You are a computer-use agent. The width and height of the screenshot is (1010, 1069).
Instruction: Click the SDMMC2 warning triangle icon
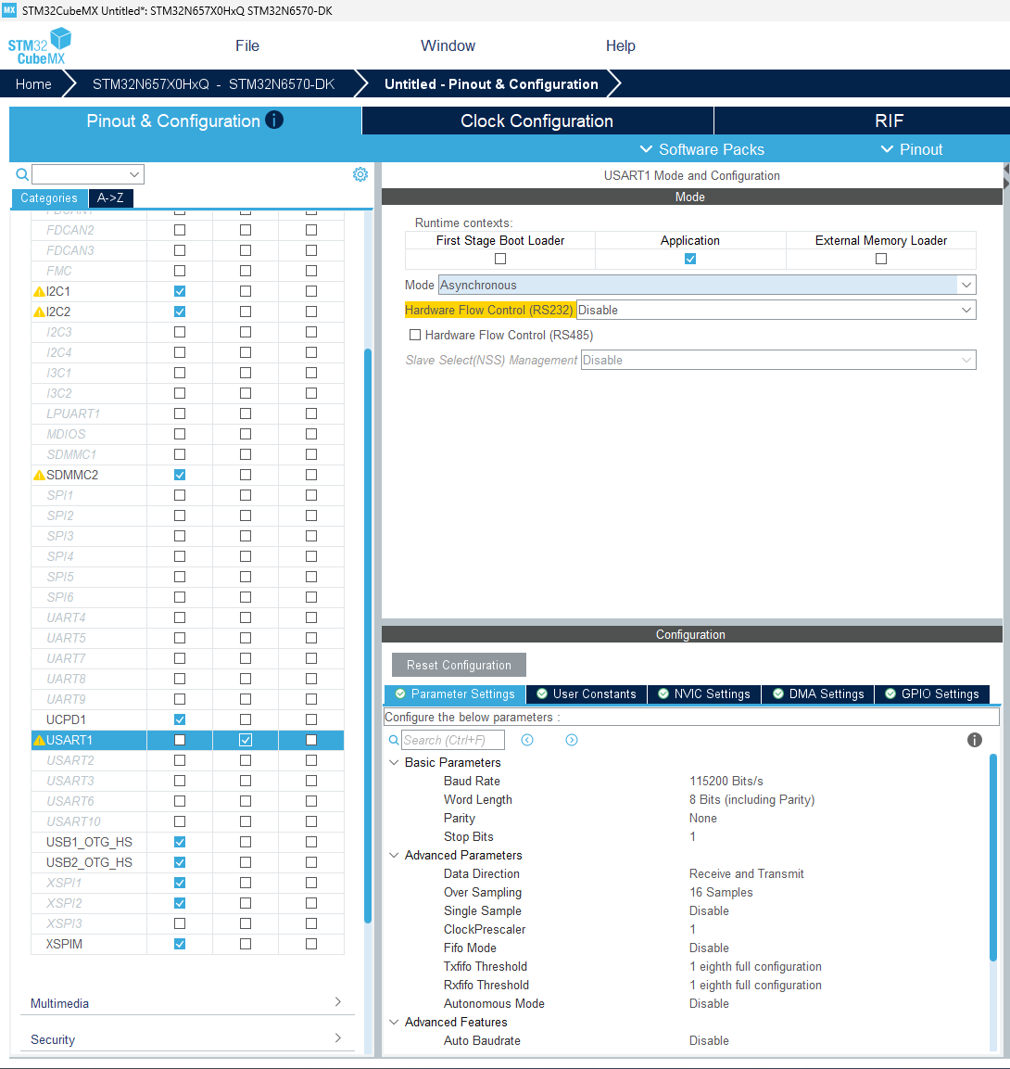(x=40, y=476)
